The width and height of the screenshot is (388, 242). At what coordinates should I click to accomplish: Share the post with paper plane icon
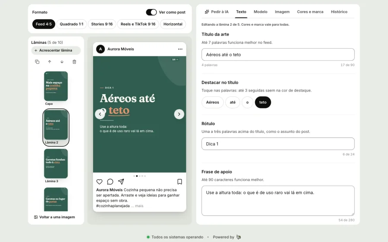(x=121, y=182)
